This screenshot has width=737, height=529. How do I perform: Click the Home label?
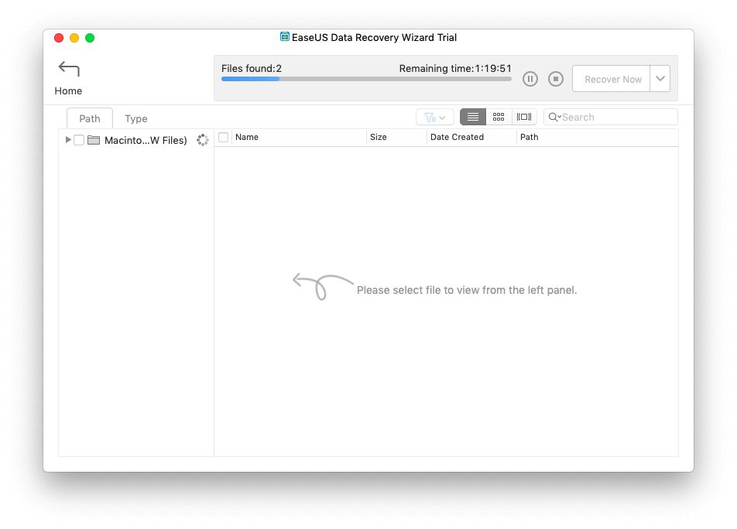coord(68,91)
